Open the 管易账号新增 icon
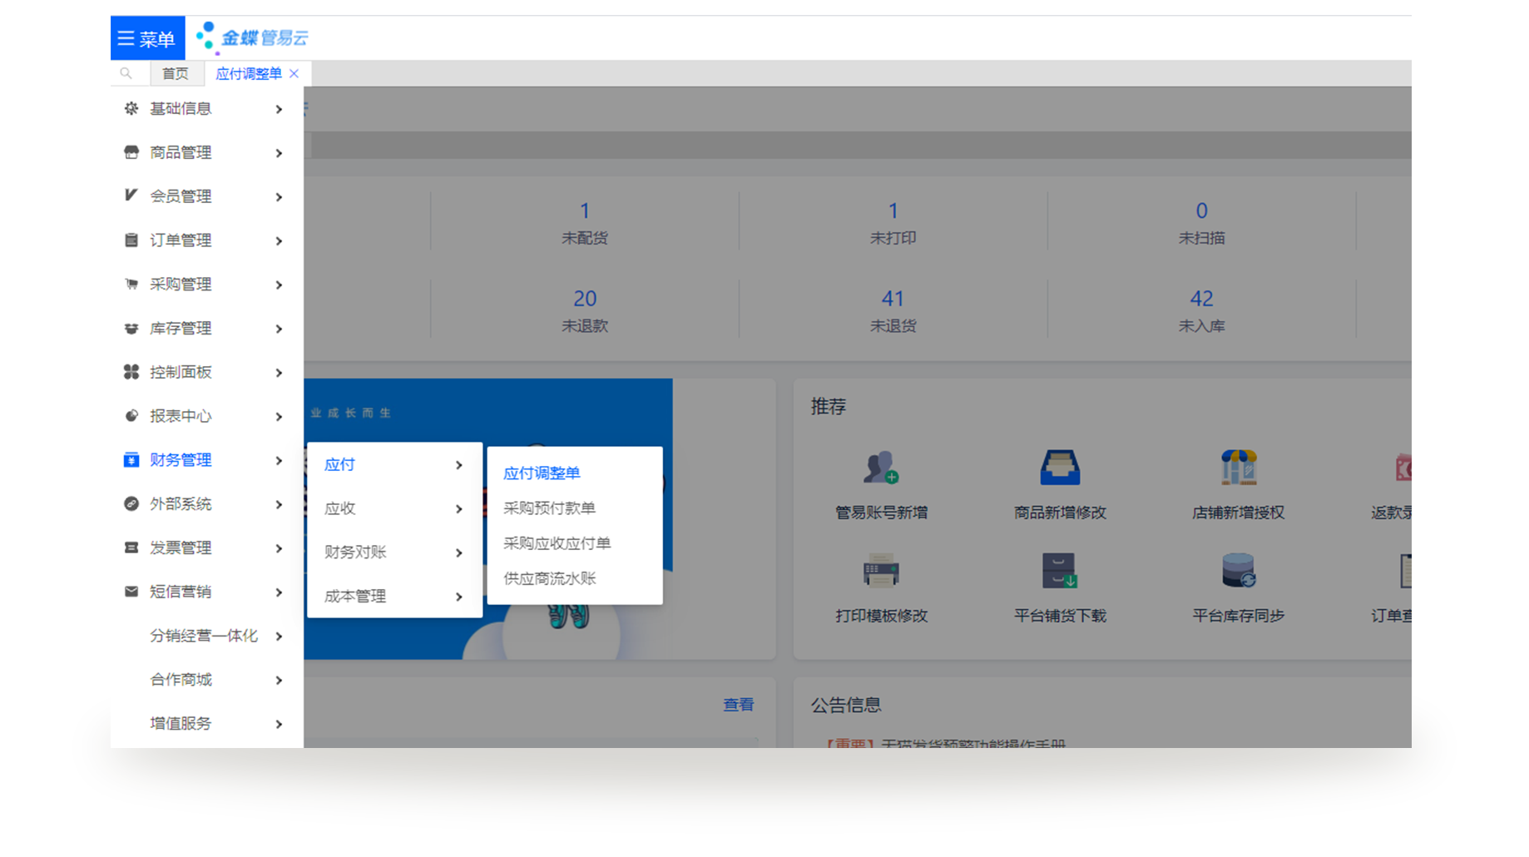Screen dimensions: 1529x857 pyautogui.click(x=880, y=468)
